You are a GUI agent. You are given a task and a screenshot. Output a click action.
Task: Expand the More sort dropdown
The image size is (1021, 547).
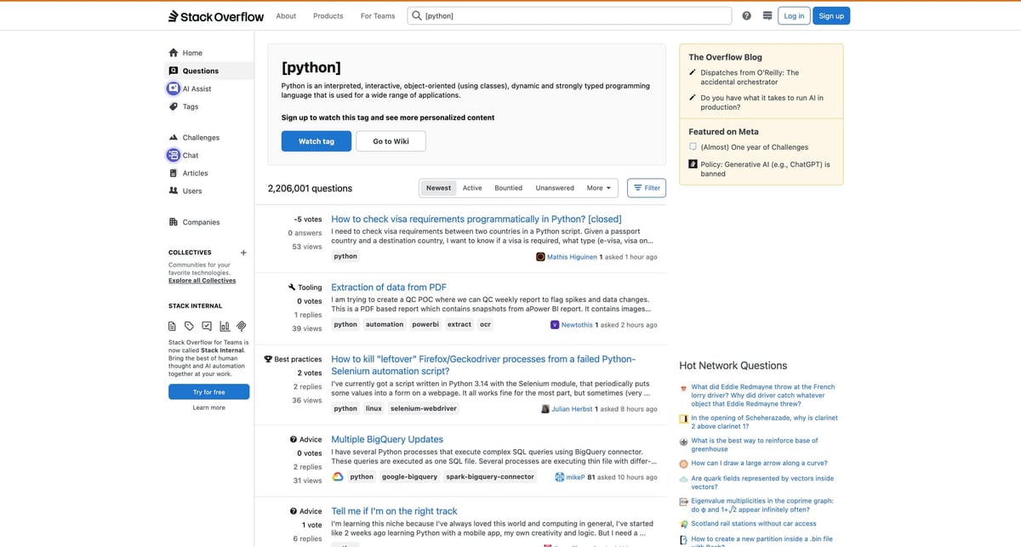click(599, 188)
